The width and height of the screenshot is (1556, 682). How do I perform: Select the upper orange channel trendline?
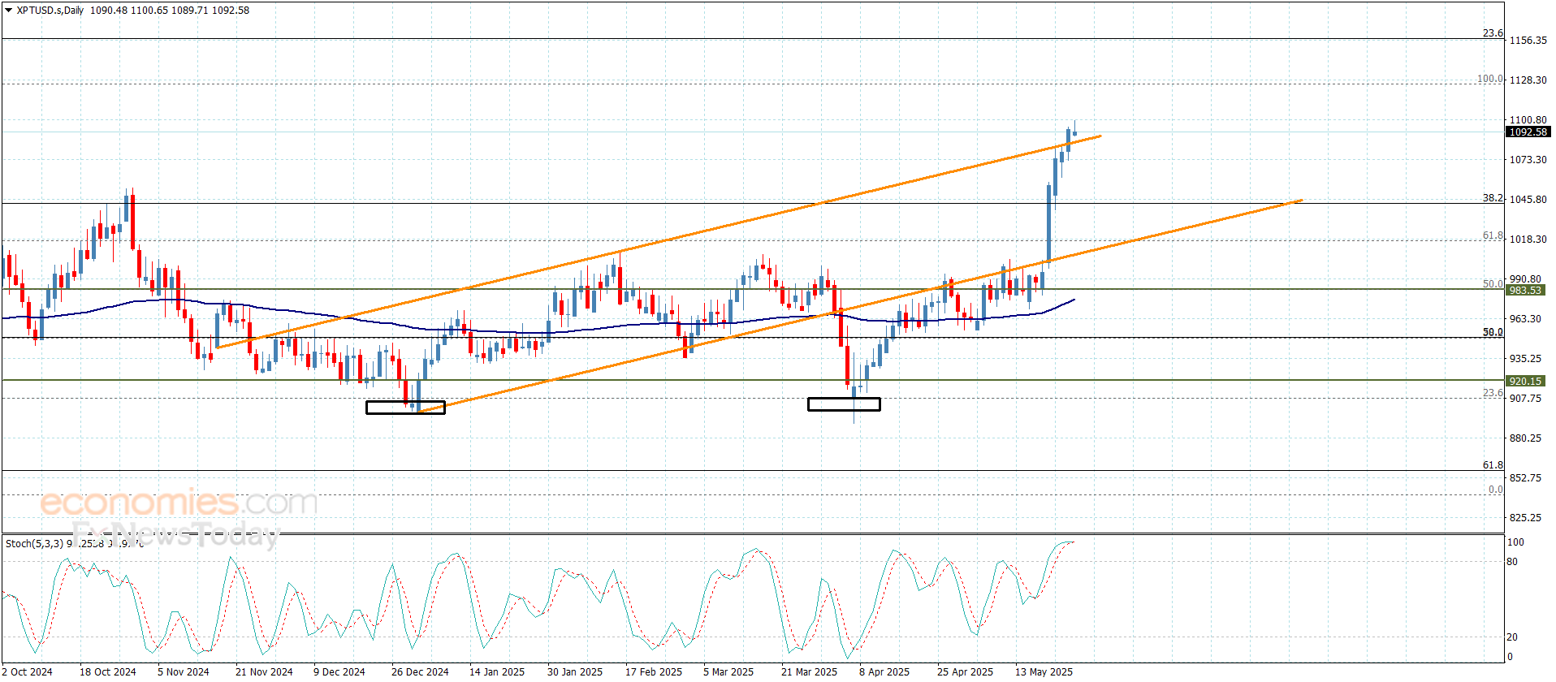658,242
